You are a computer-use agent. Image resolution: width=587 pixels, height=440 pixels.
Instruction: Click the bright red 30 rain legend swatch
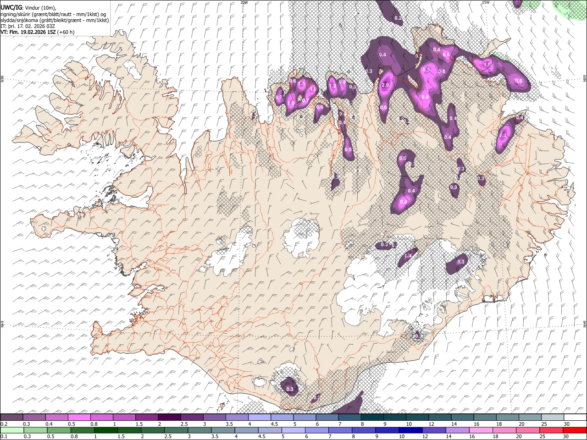[575, 430]
